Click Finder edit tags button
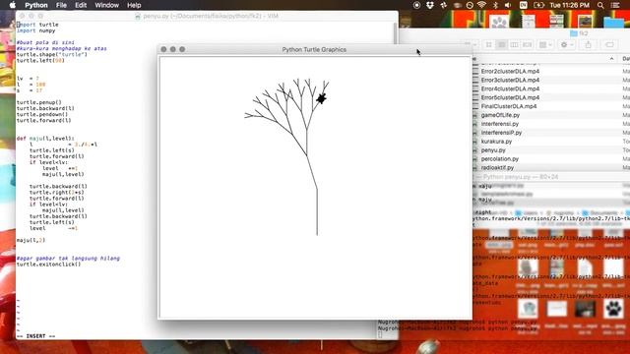The height and width of the screenshot is (354, 630). [609, 45]
